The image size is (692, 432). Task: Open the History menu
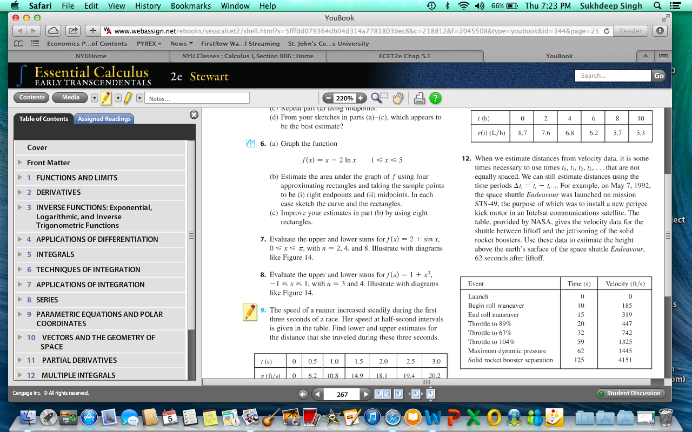[x=148, y=6]
